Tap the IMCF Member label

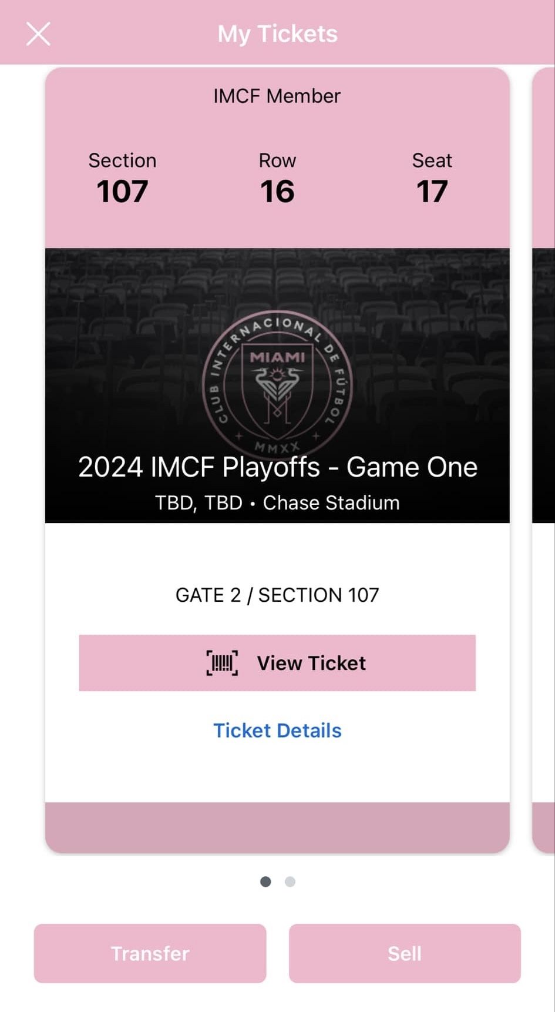click(x=277, y=96)
